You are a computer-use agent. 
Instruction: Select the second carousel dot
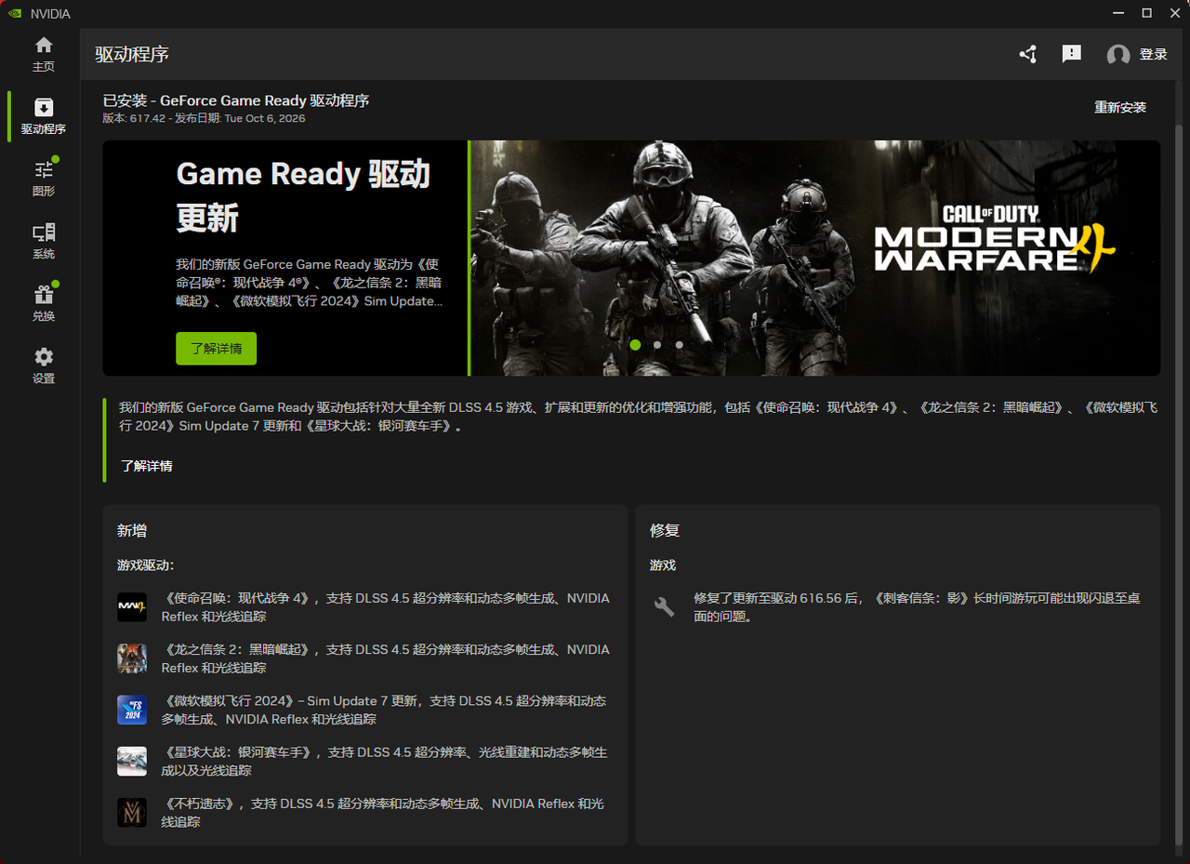click(657, 344)
